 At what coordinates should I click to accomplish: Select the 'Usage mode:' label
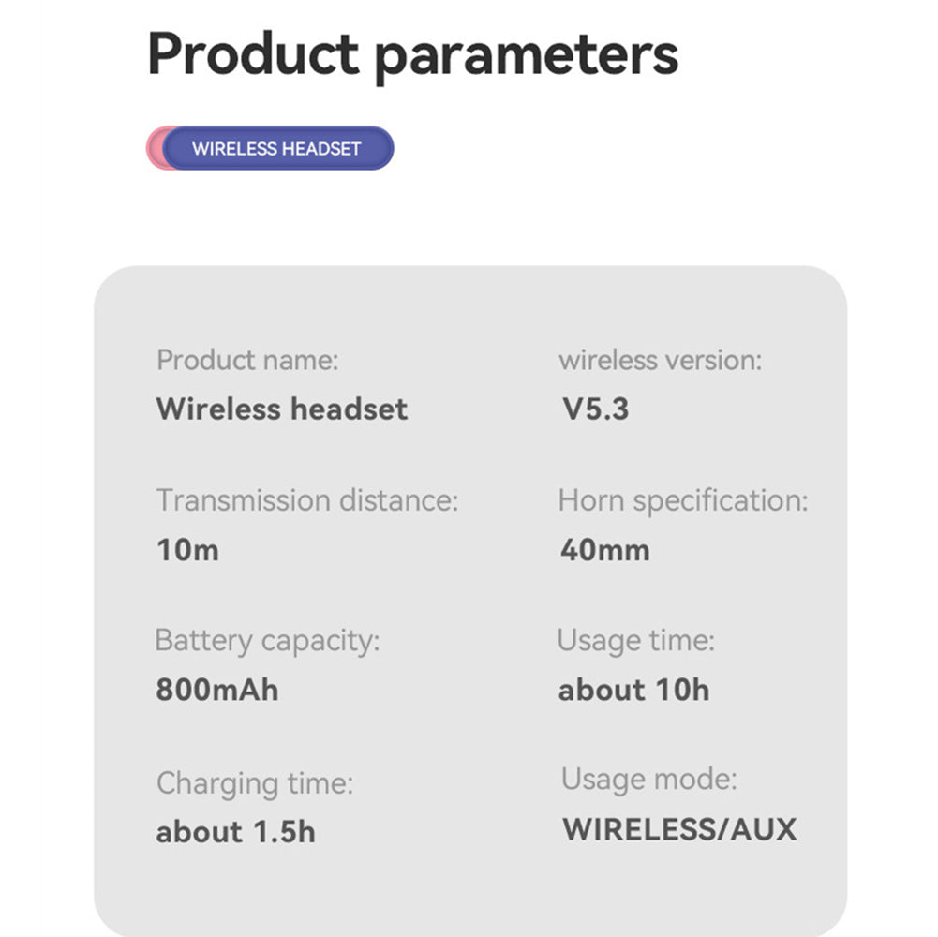[648, 779]
